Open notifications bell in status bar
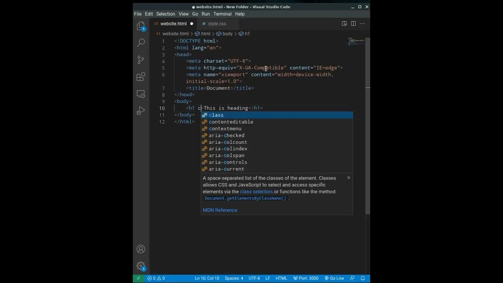 coord(362,278)
